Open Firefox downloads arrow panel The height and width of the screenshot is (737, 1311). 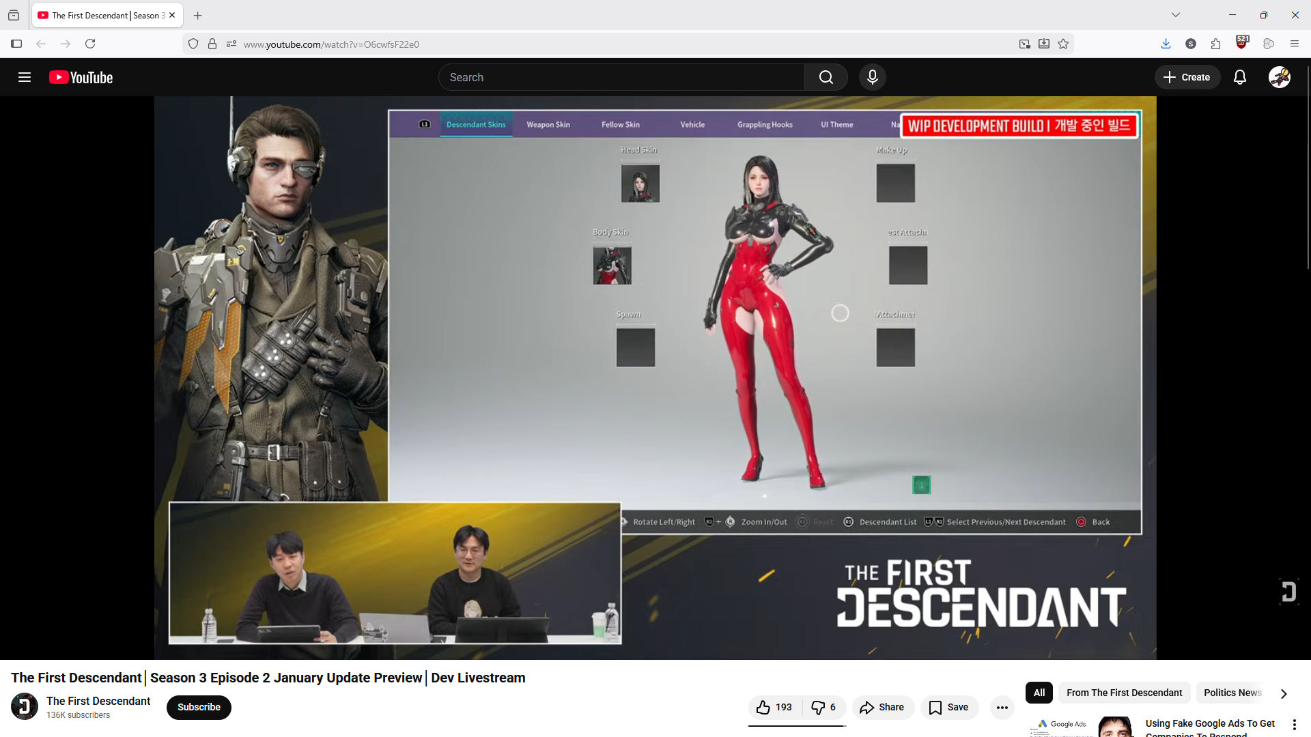pyautogui.click(x=1166, y=44)
